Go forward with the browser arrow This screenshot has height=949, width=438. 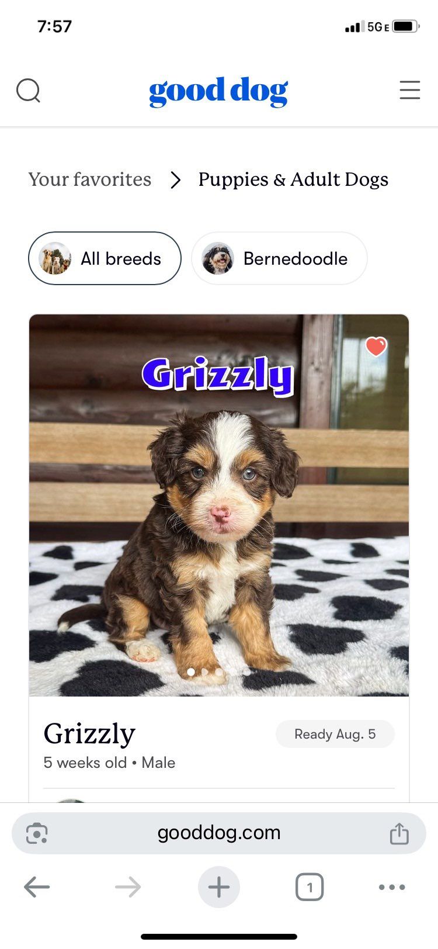point(128,887)
